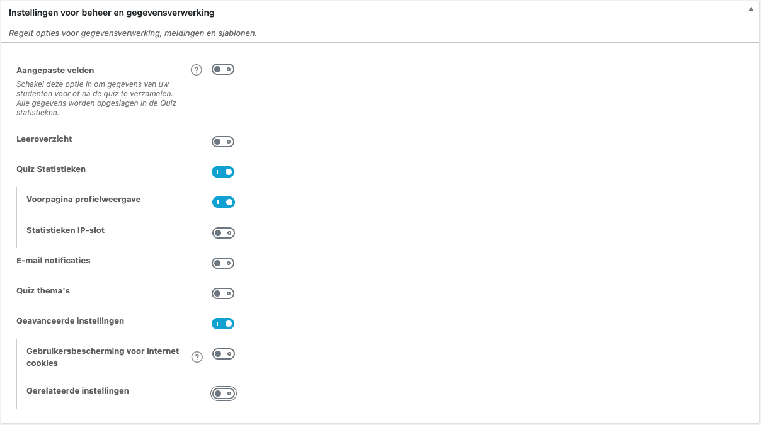
Task: Click the Quiz Statistieken label text
Action: point(51,169)
